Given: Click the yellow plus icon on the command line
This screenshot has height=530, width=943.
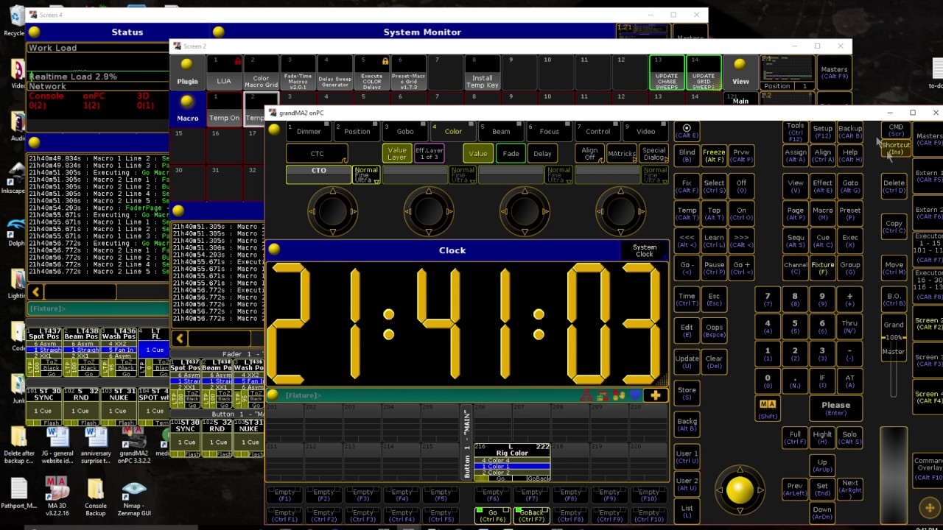Looking at the screenshot, I should tap(655, 395).
